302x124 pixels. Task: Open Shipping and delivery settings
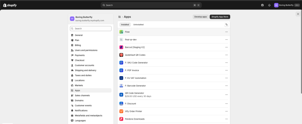coord(85,70)
